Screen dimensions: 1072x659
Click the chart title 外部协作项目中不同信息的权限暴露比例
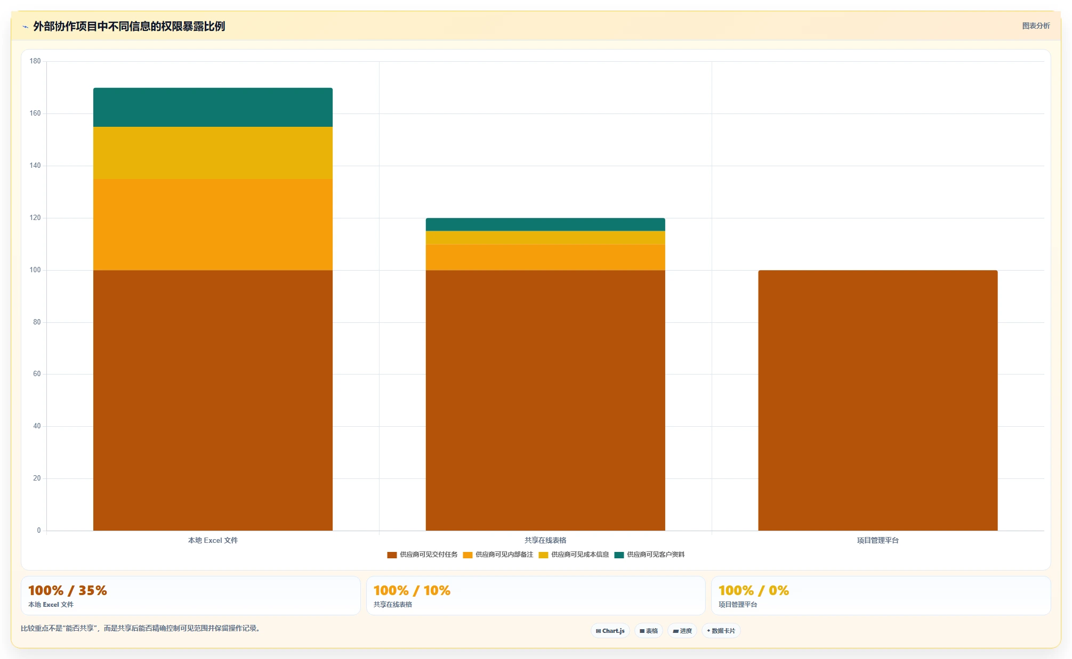tap(129, 26)
